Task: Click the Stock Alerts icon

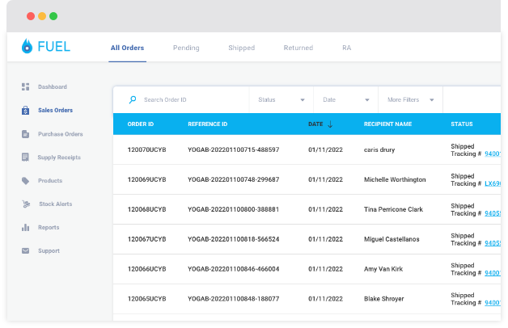Action: pyautogui.click(x=25, y=204)
